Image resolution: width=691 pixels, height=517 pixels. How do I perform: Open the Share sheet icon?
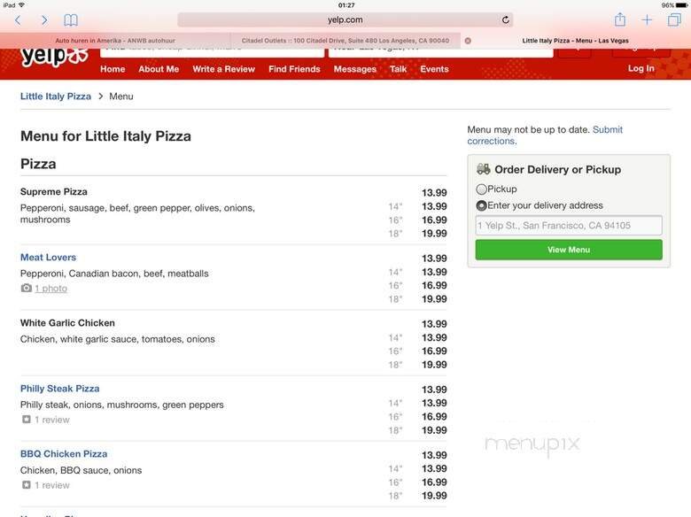pos(620,19)
